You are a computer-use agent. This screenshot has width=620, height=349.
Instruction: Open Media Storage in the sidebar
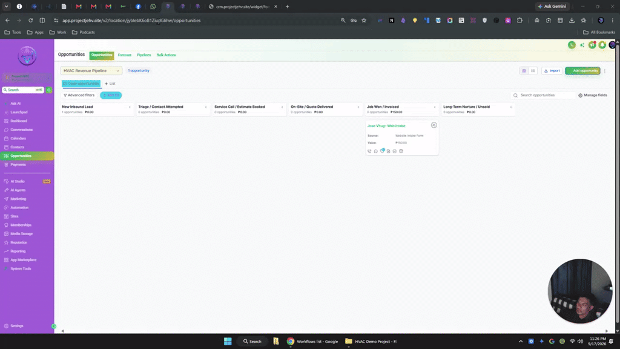21,233
